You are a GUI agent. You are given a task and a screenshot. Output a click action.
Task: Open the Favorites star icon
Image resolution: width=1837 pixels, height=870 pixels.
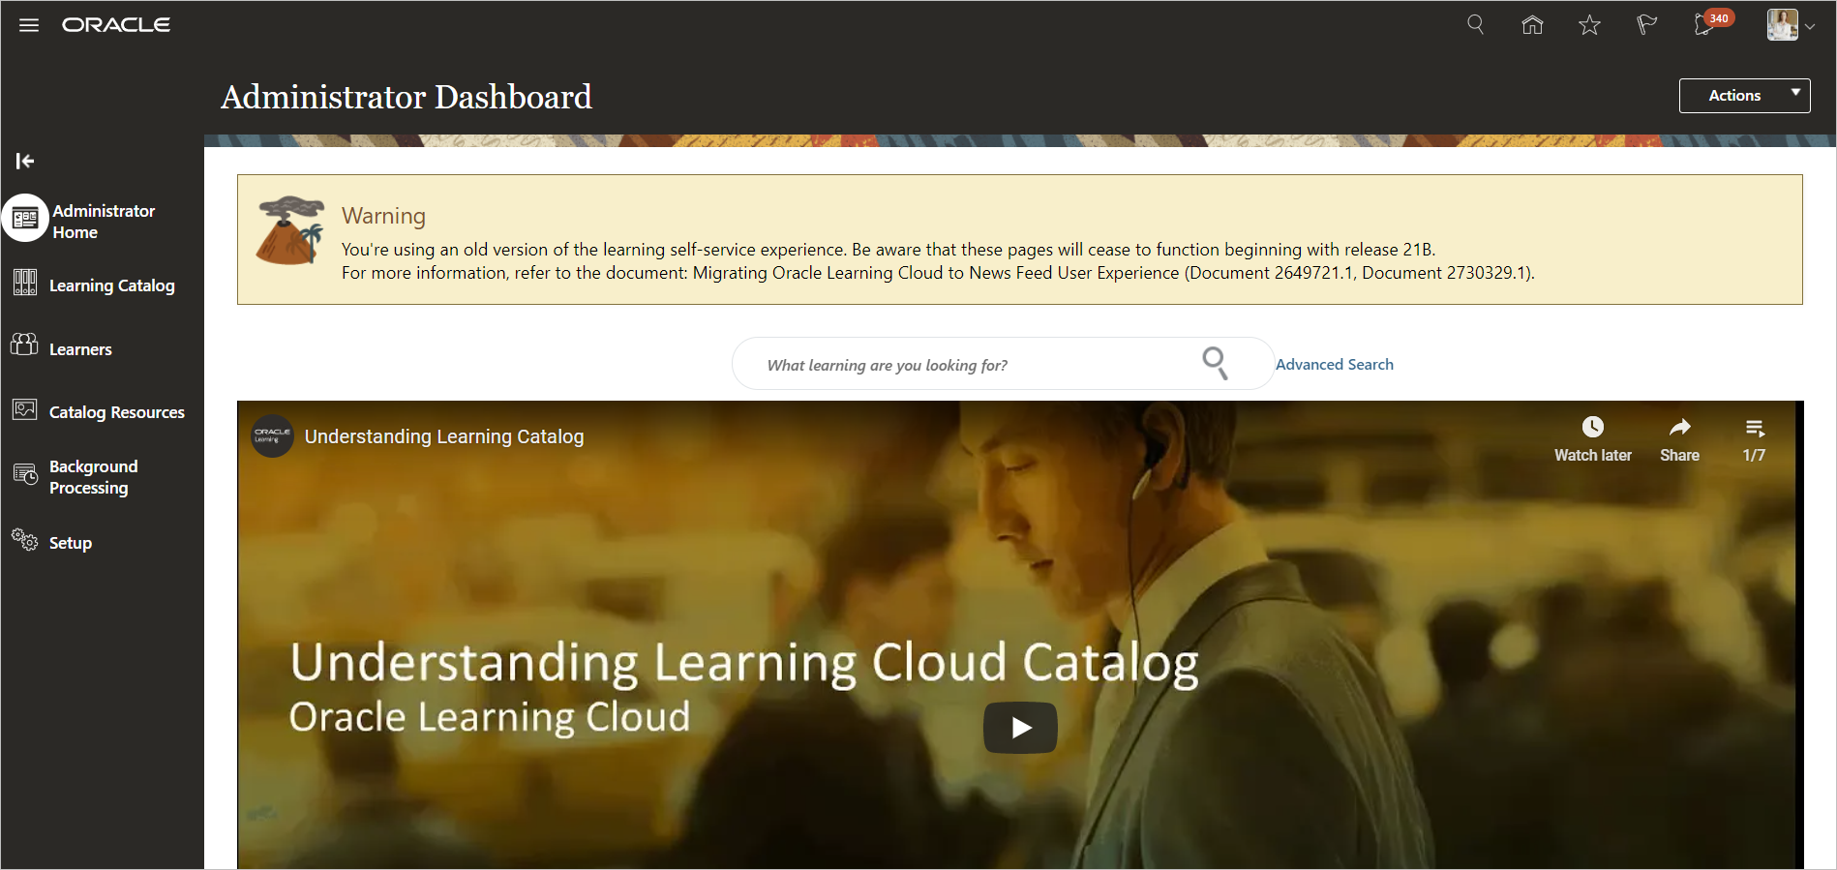click(x=1589, y=25)
